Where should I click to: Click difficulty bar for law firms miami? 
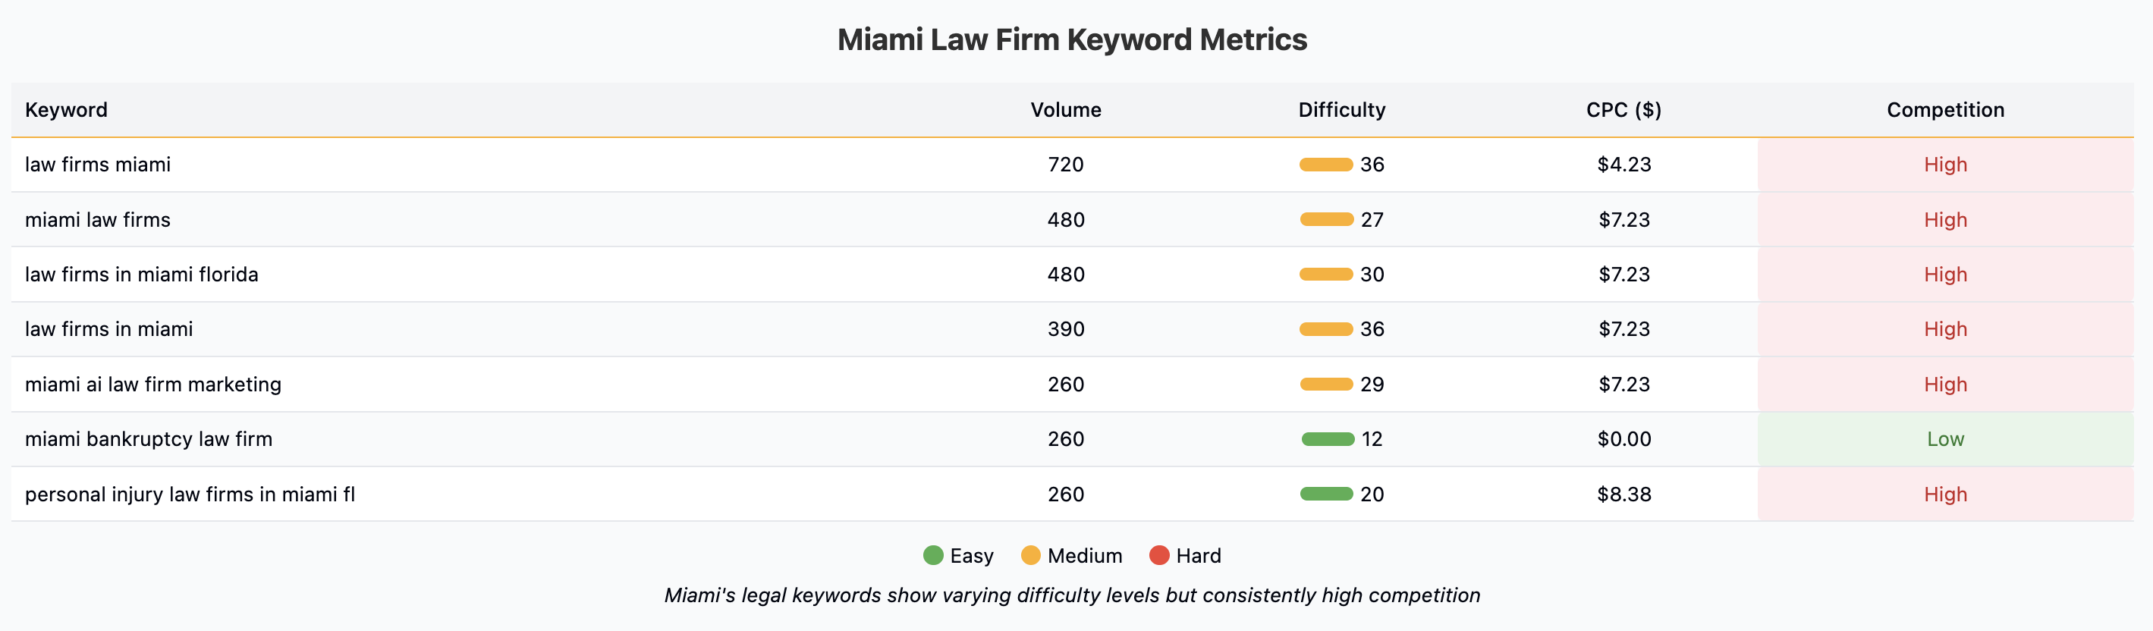[x=1325, y=165]
